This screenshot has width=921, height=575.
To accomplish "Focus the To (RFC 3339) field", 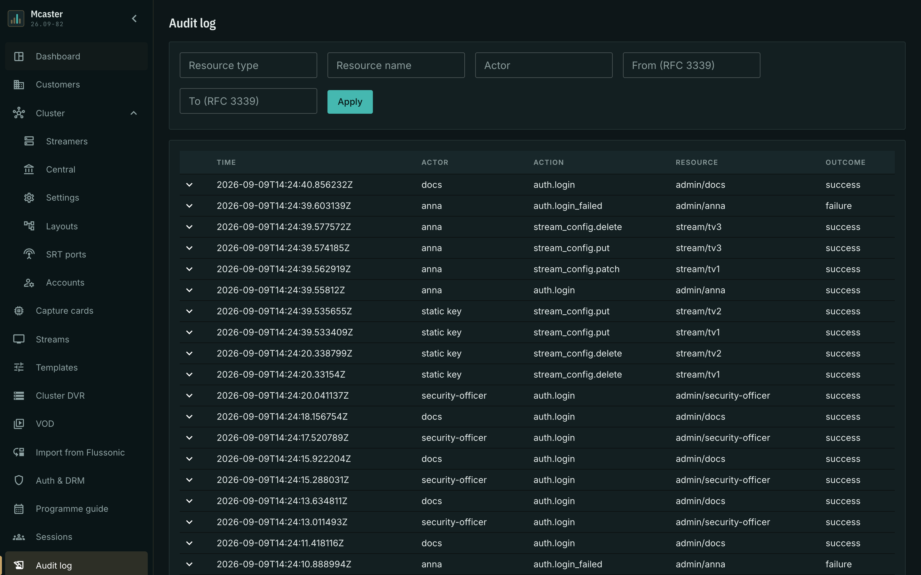I will tap(248, 101).
